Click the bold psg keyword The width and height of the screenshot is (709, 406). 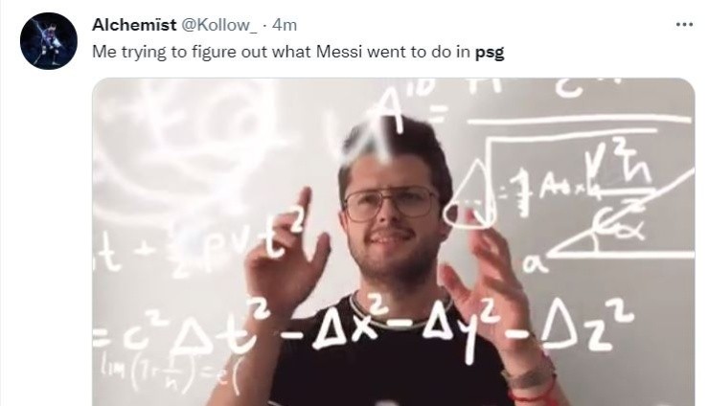[490, 53]
